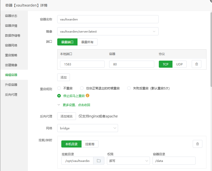This screenshot has height=171, width=212.
Task: Focus the 本地端口 field showing 1583
Action: (82, 64)
